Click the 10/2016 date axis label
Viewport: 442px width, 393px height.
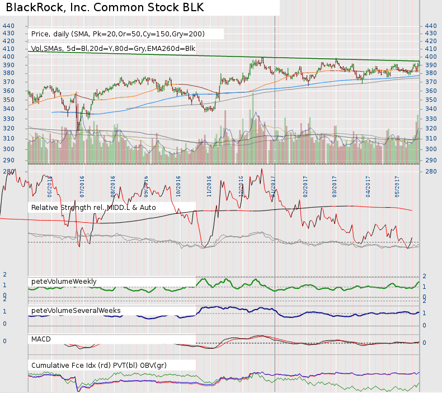click(x=178, y=187)
